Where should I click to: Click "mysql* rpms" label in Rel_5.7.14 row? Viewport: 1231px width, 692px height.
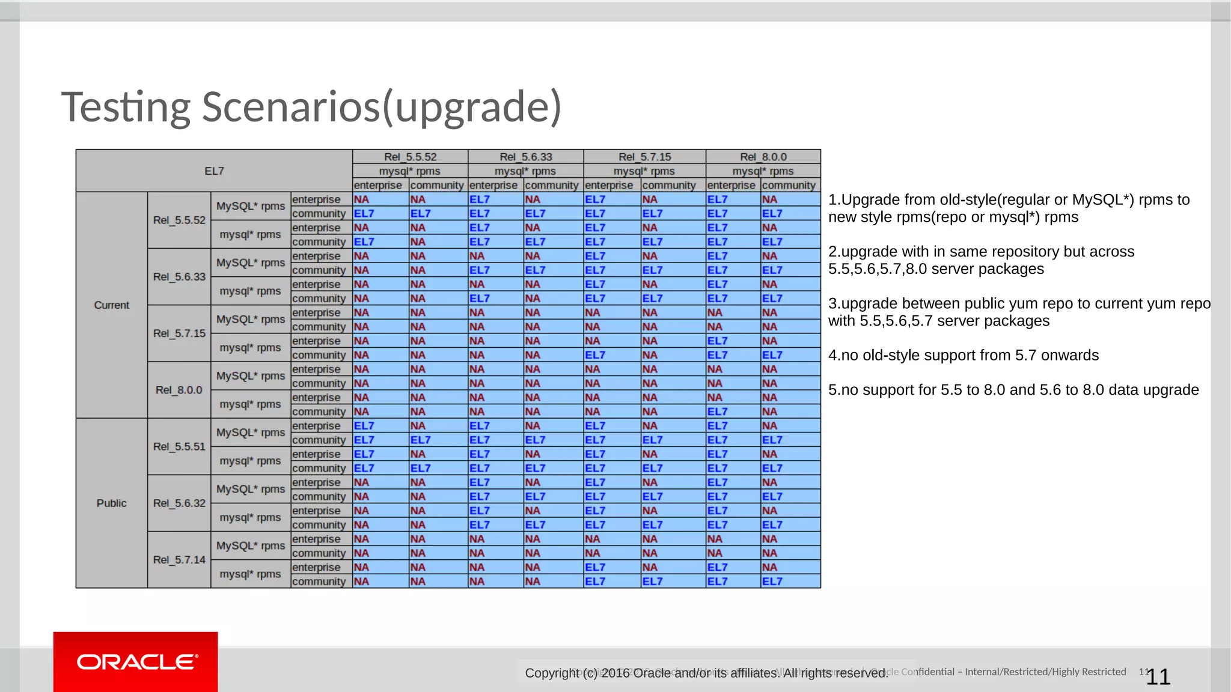(x=251, y=574)
